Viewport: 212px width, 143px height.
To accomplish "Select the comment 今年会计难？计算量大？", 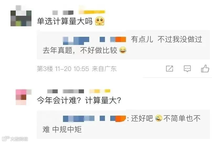I will point(79,100).
